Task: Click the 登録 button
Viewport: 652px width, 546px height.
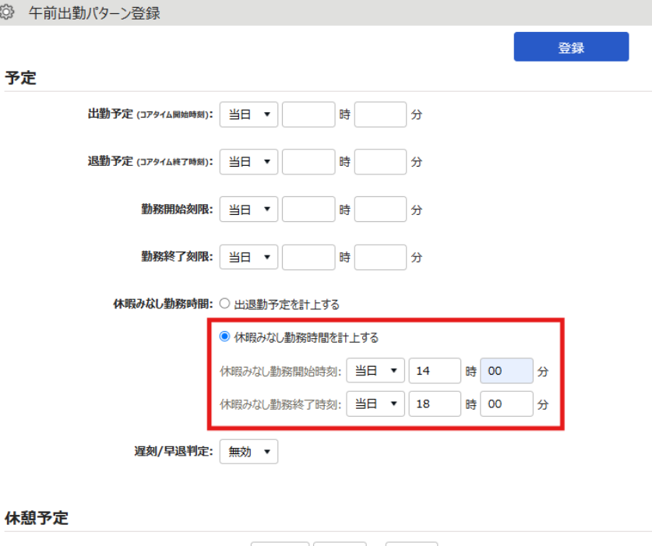Action: pos(570,48)
